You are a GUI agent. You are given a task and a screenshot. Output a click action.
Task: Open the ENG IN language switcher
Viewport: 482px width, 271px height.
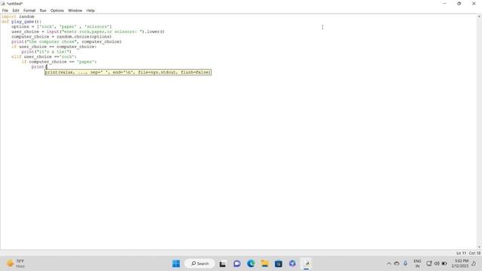coord(417,263)
